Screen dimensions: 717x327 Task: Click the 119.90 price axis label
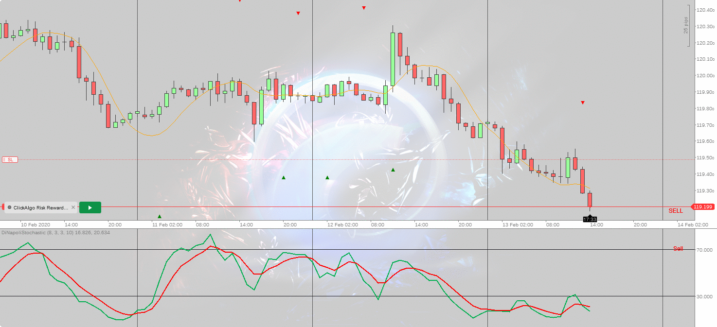705,92
